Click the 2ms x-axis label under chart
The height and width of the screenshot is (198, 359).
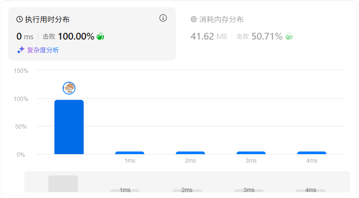pos(190,161)
